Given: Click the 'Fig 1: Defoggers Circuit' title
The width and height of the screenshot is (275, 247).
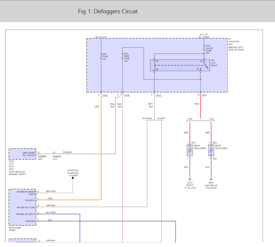Looking at the screenshot, I should pos(108,11).
